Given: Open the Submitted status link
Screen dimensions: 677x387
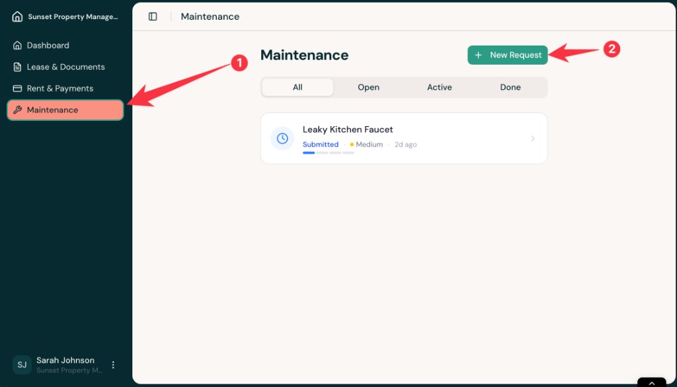Looking at the screenshot, I should tap(320, 144).
